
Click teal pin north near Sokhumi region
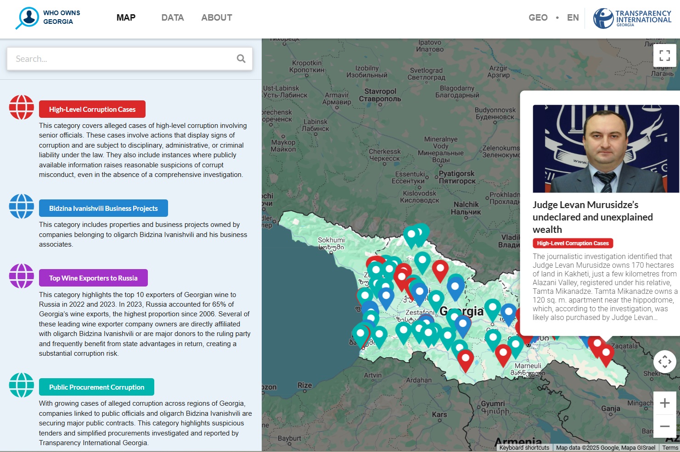pos(412,235)
